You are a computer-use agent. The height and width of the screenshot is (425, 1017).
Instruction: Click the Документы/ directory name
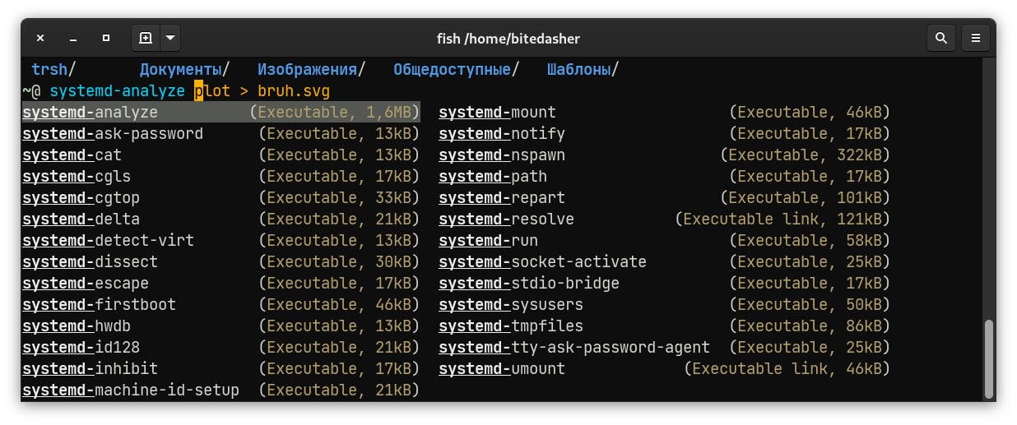tap(184, 70)
